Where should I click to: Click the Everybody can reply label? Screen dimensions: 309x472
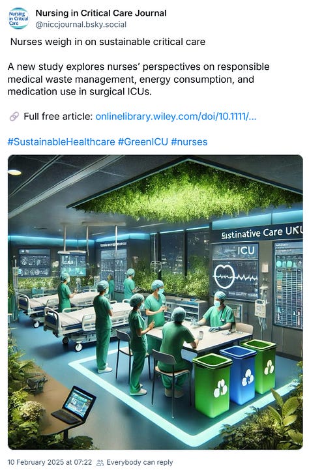point(140,462)
